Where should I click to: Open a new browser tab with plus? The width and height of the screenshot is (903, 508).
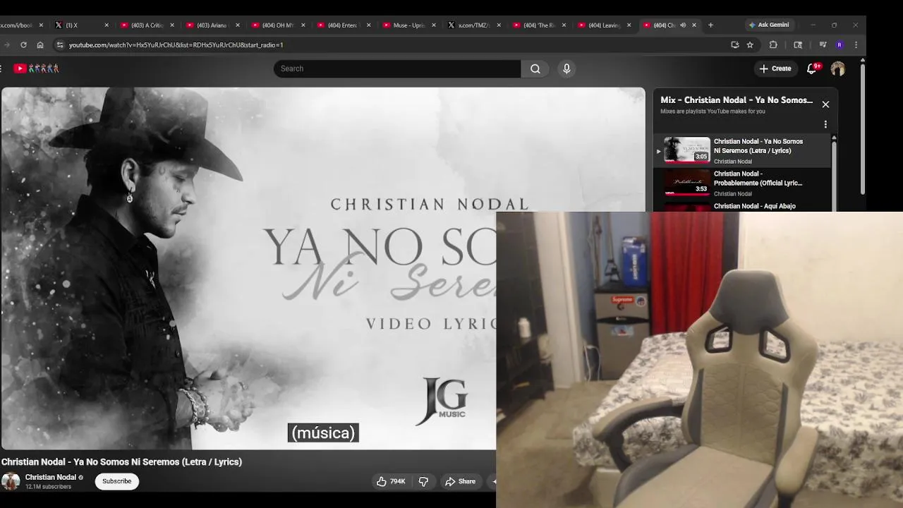[710, 25]
